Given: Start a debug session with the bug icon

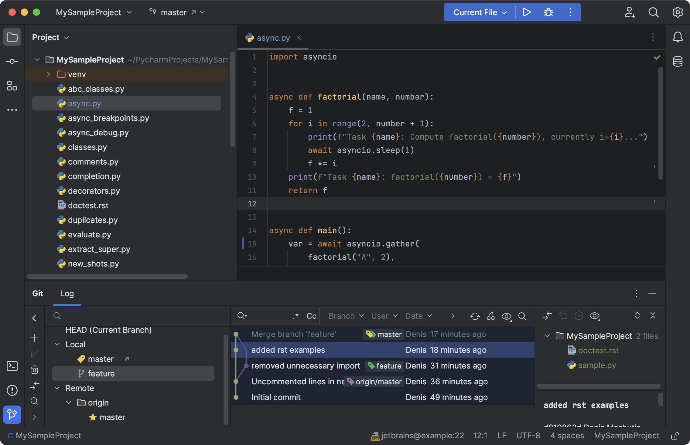Looking at the screenshot, I should tap(548, 12).
